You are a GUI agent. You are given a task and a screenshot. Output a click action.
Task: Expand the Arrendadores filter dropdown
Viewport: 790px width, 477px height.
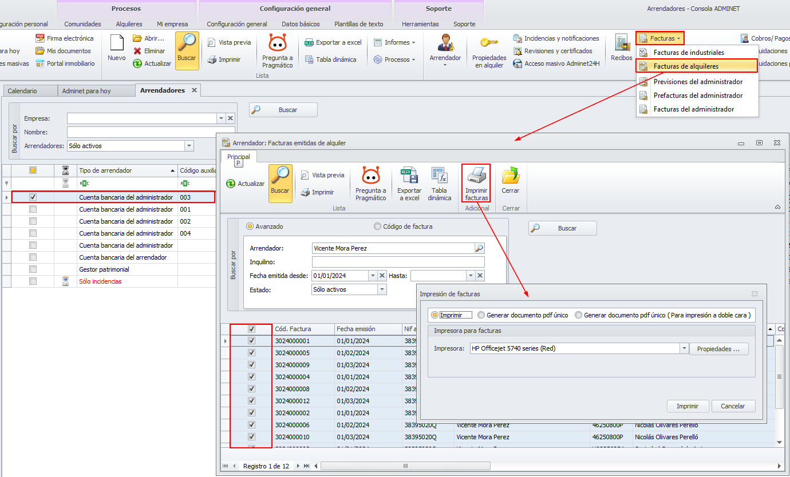coord(189,146)
